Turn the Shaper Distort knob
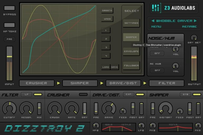203x135 pixels. coord(165,108)
